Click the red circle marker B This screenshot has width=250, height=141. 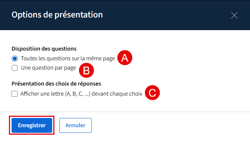[86, 70]
